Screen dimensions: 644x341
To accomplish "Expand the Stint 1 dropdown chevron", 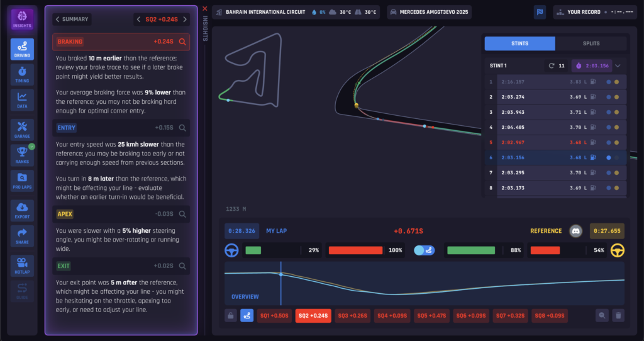I will click(618, 65).
